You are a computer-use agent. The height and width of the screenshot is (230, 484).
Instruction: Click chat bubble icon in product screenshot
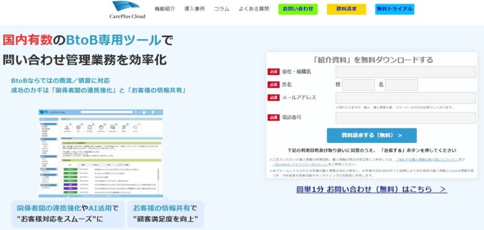(x=112, y=127)
